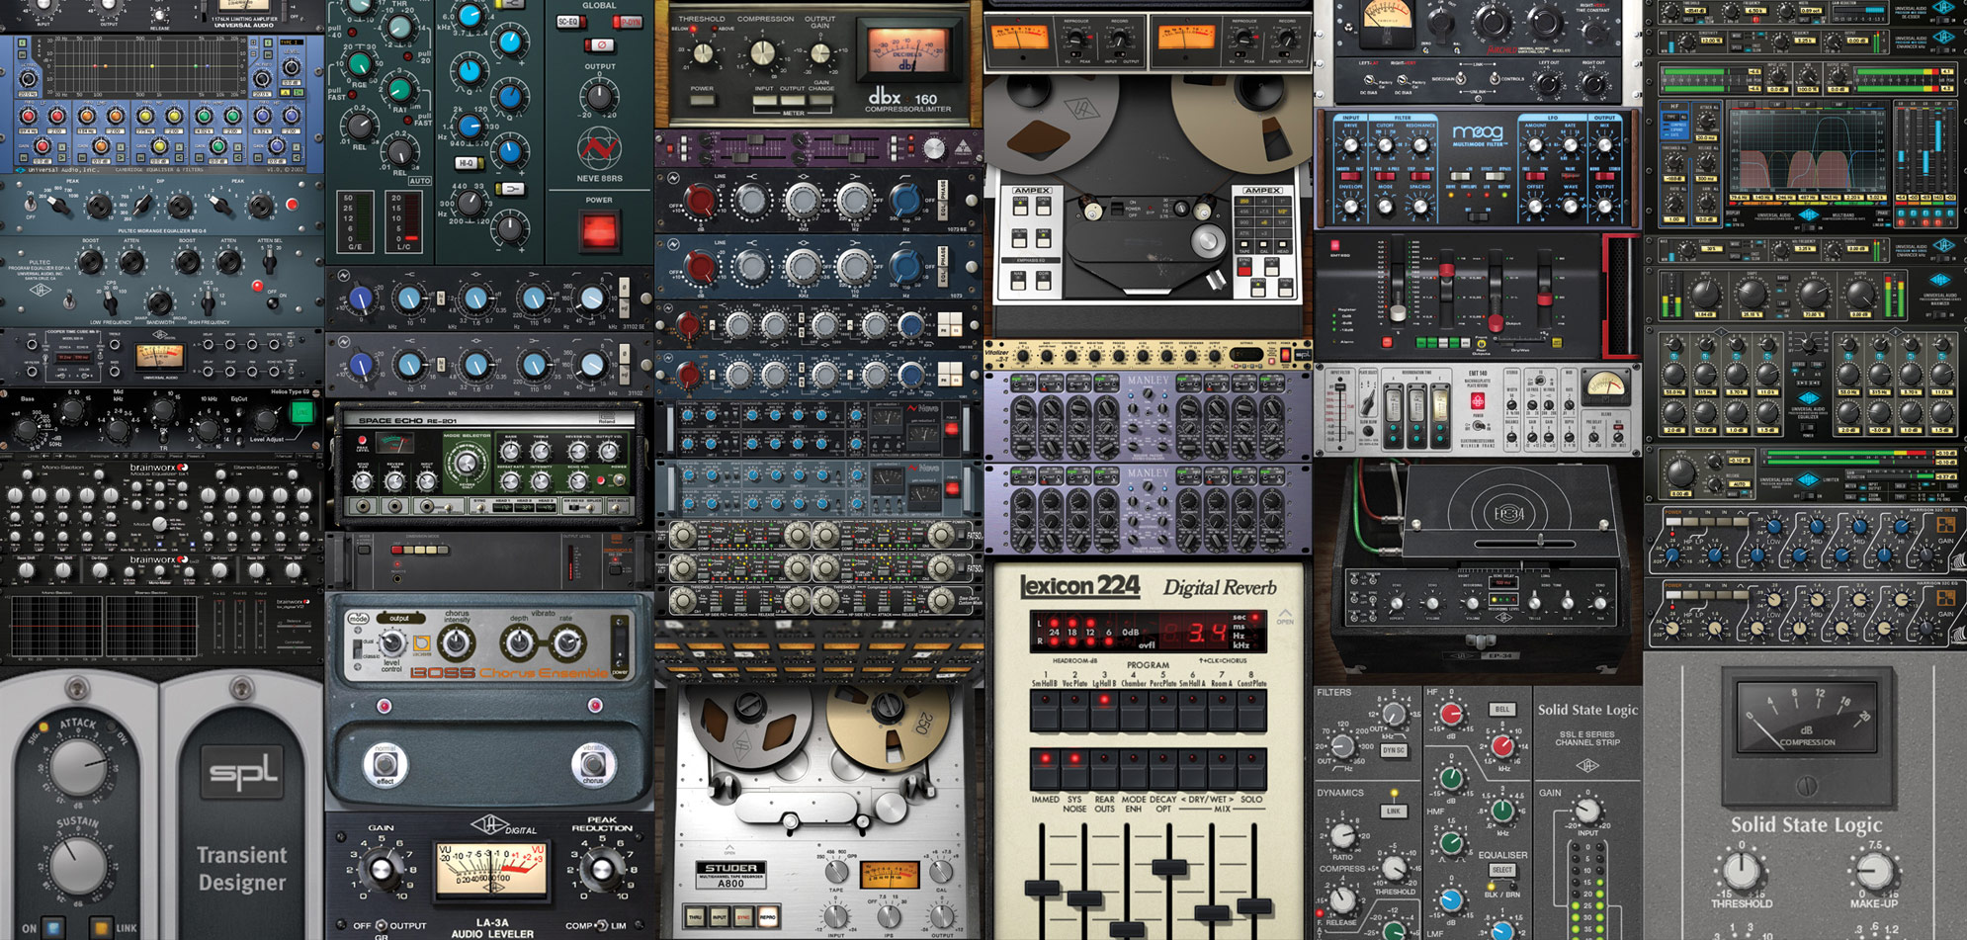
Task: Click the SSL Dynamics LINK button
Action: pos(1393,811)
